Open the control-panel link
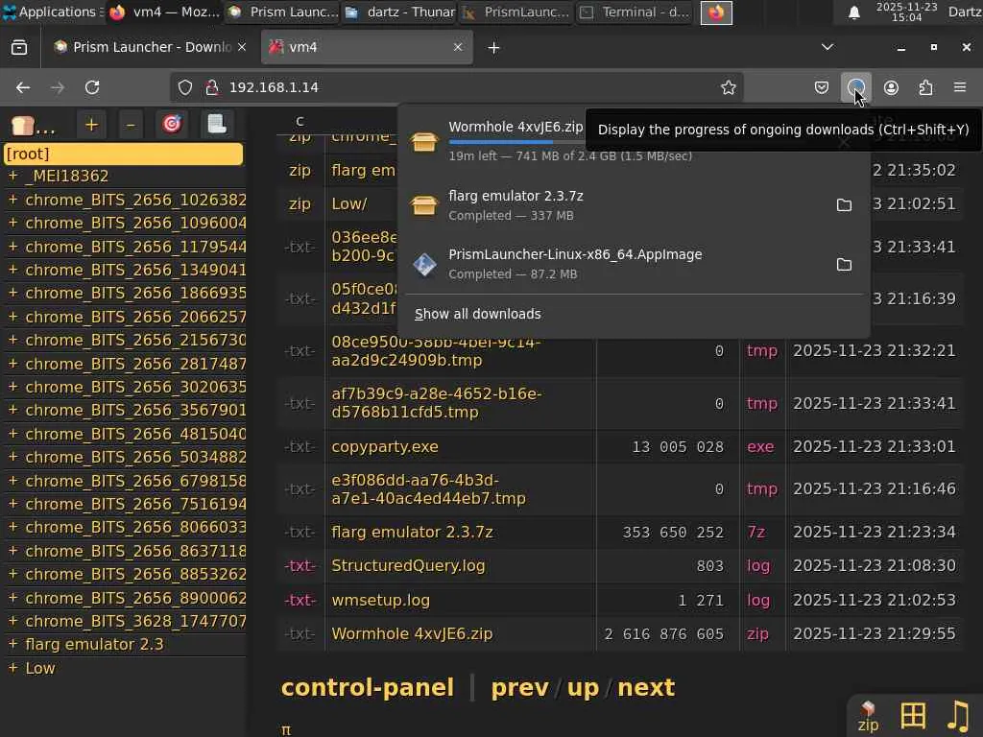 pos(368,687)
